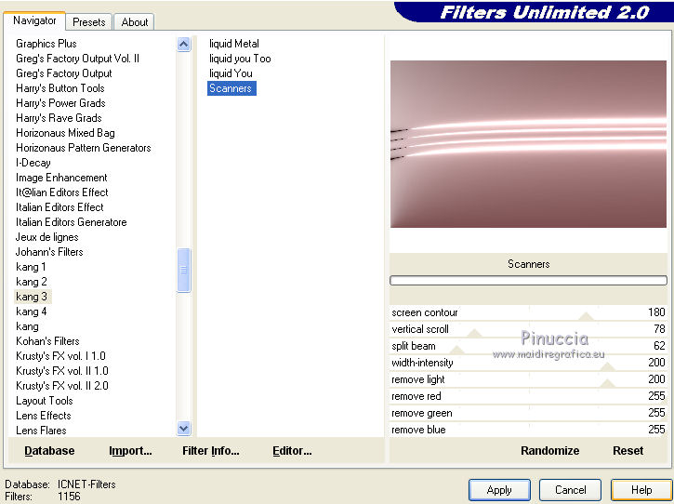Screen dimensions: 674x504
Task: Click the category list down arrow
Action: tap(183, 429)
